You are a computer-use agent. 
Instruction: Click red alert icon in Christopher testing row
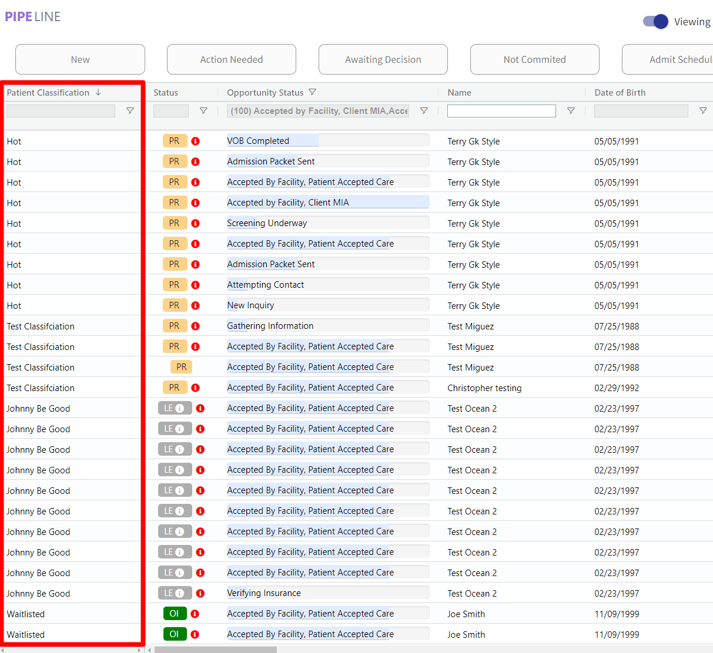pos(196,388)
